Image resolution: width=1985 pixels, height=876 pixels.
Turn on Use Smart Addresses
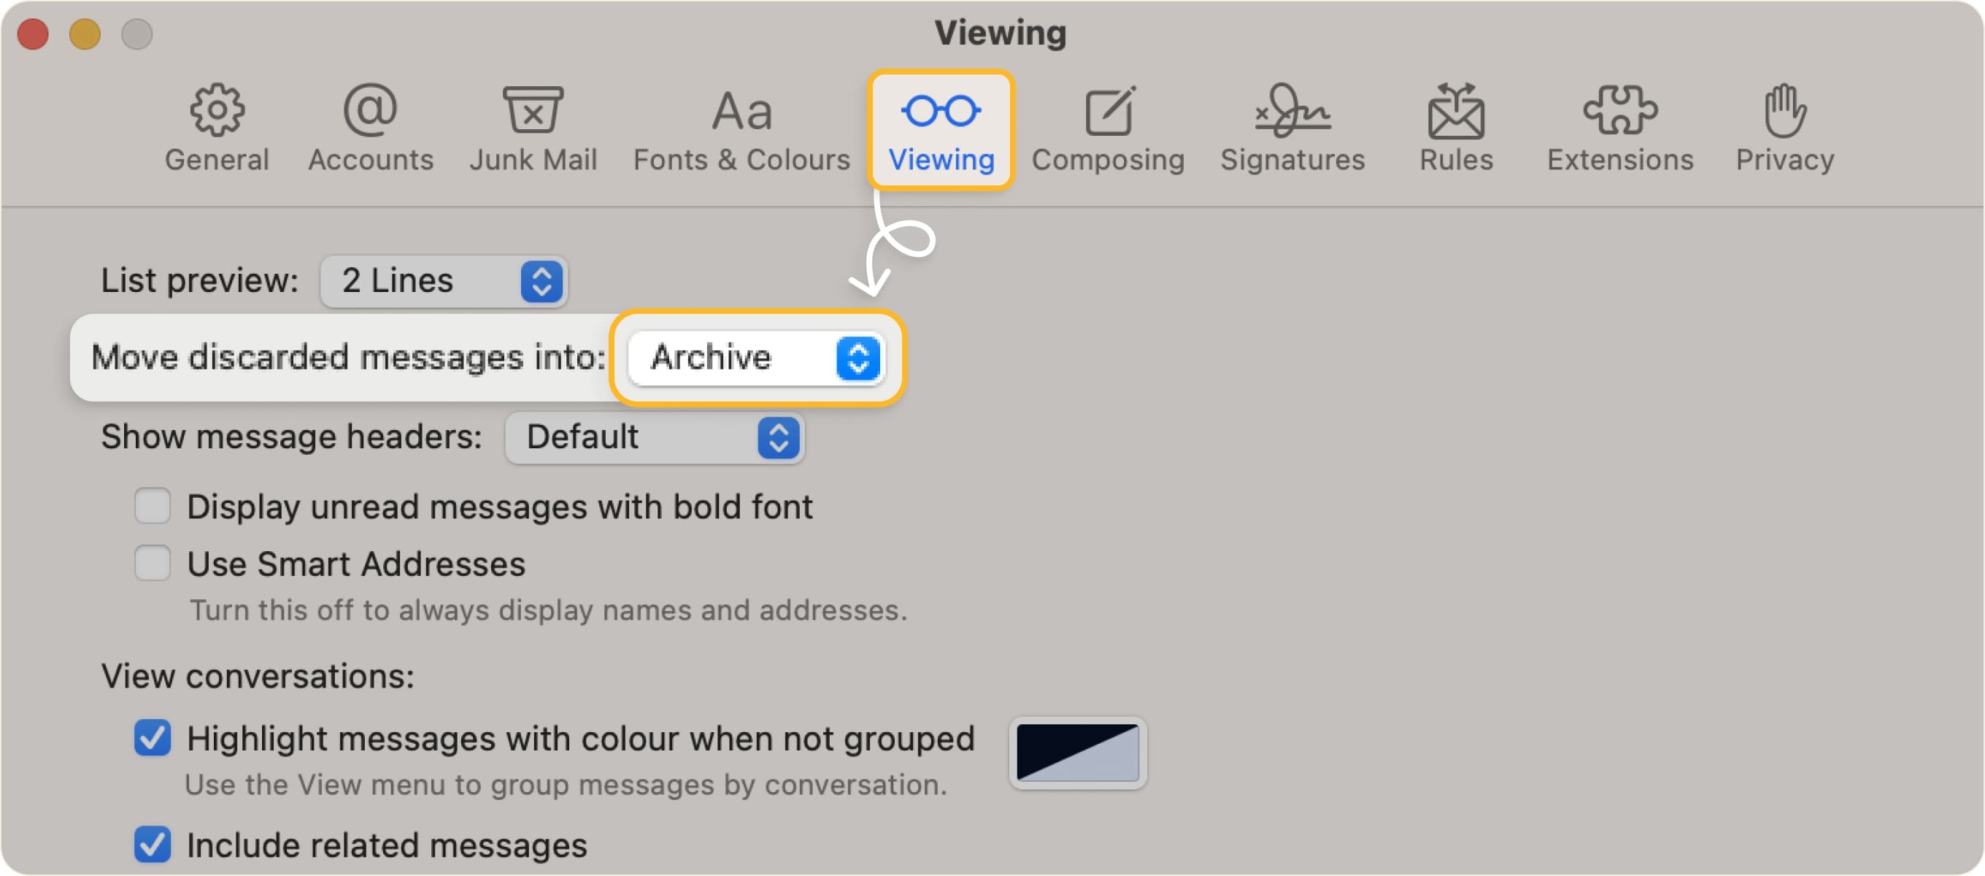point(153,564)
